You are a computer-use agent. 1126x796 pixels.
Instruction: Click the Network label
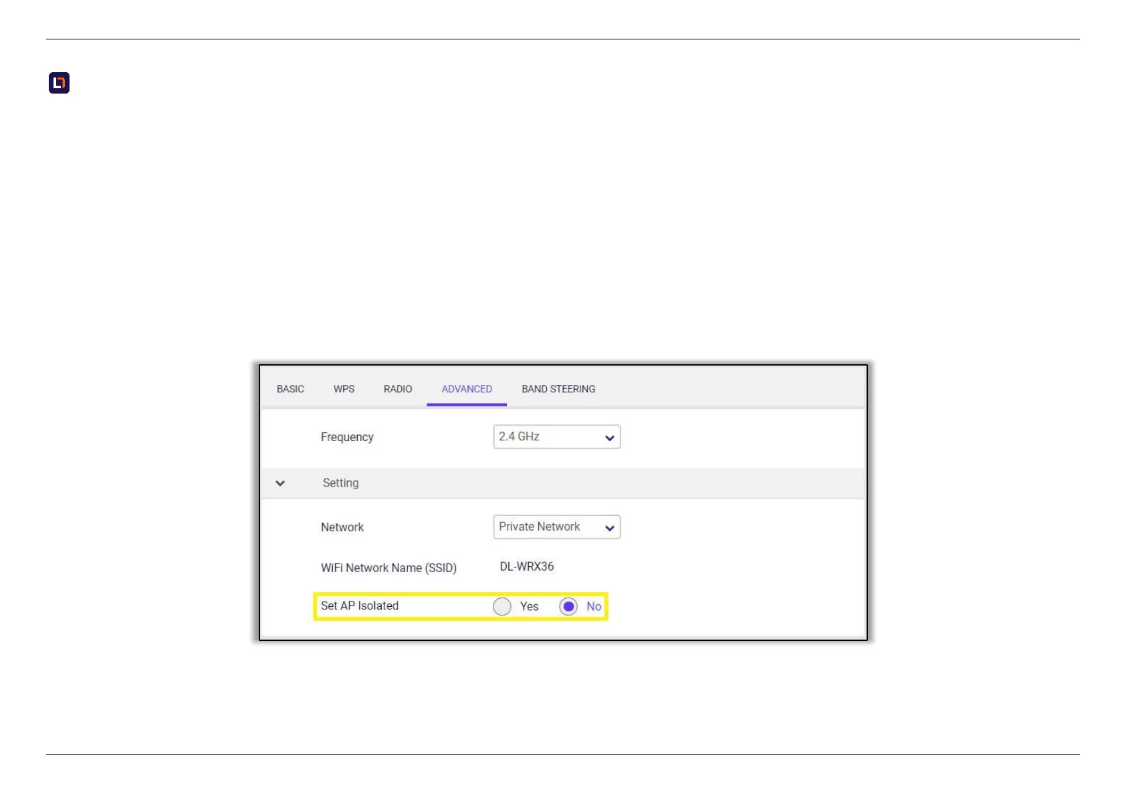tap(342, 527)
